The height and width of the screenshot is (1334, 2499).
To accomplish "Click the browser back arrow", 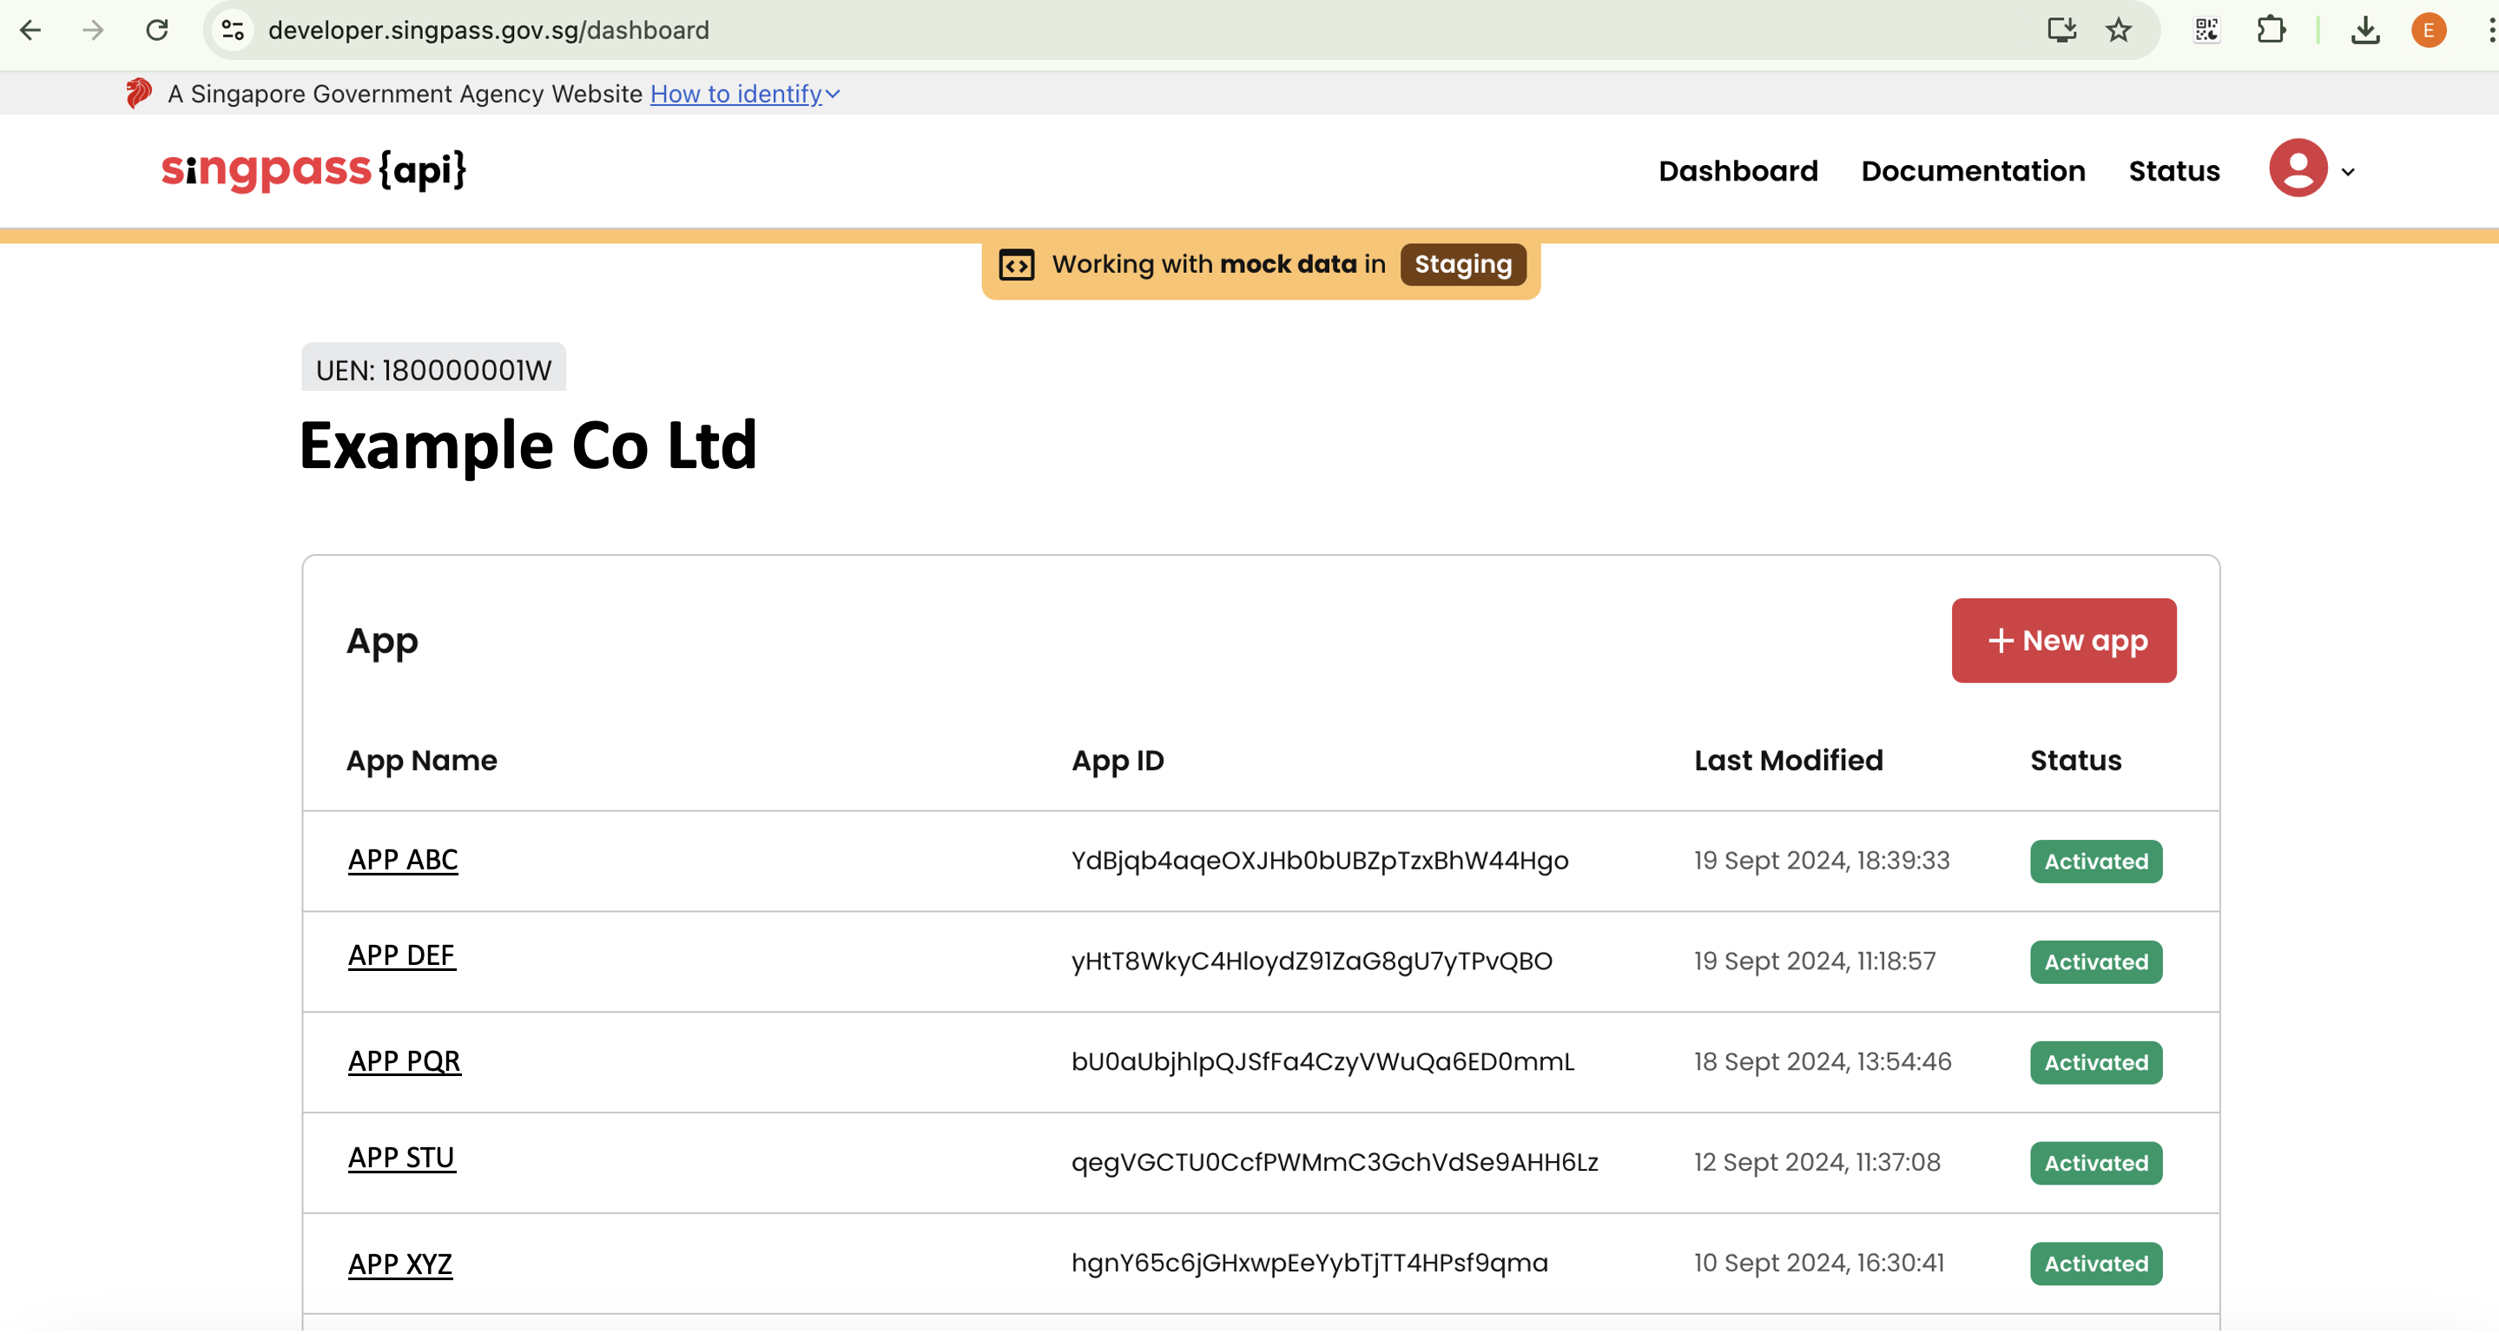I will click(30, 30).
